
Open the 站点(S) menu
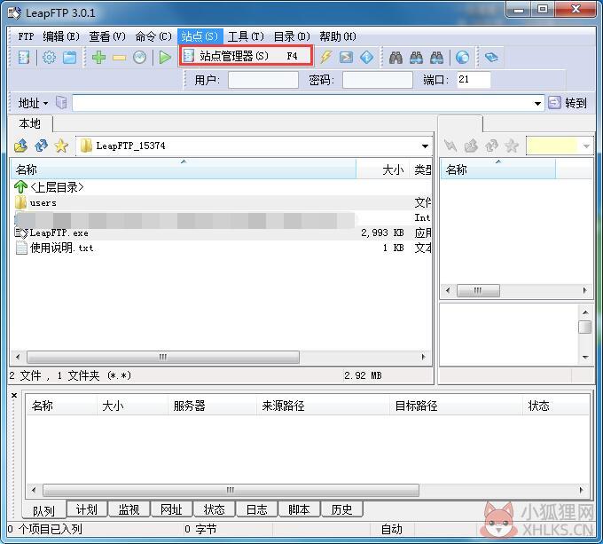pos(200,36)
